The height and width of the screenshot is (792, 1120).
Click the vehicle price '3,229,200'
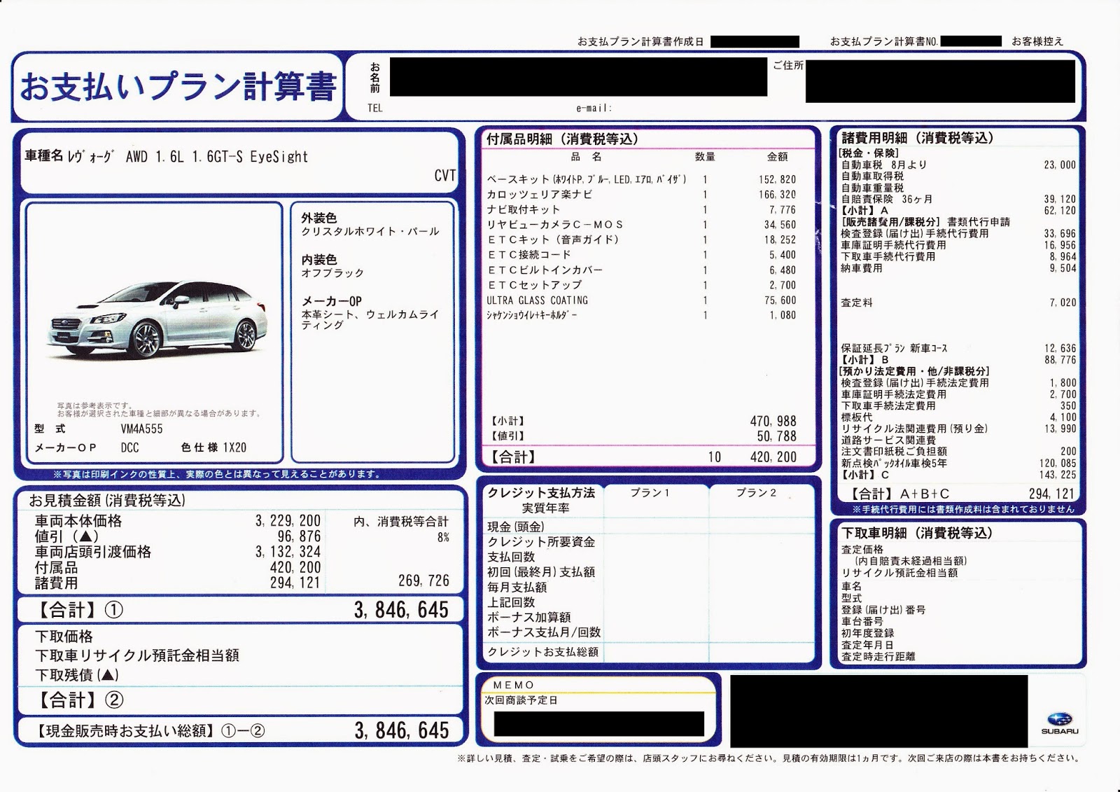click(288, 521)
